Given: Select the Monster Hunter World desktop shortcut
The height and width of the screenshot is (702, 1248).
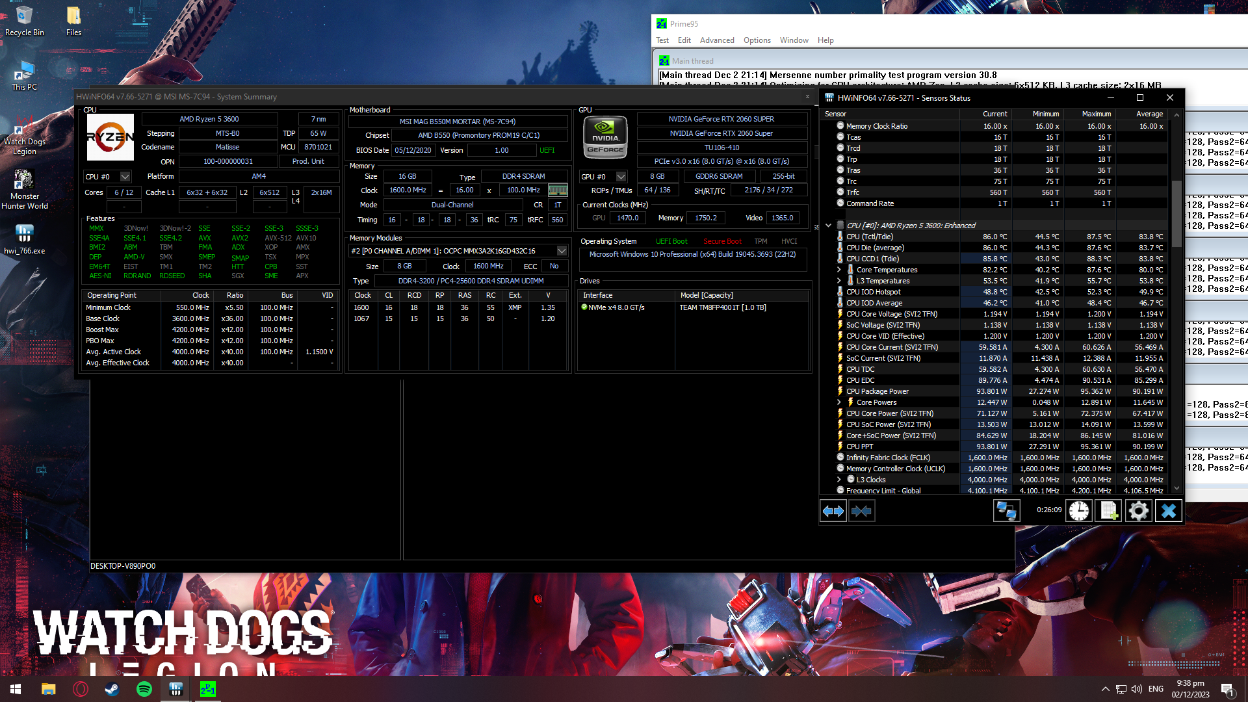Looking at the screenshot, I should [24, 190].
